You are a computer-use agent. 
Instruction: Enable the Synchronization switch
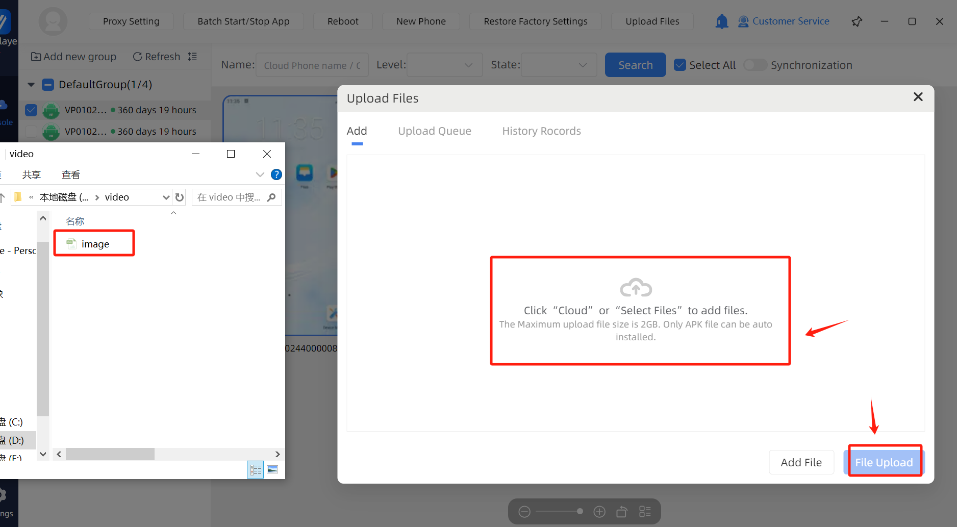pyautogui.click(x=755, y=65)
